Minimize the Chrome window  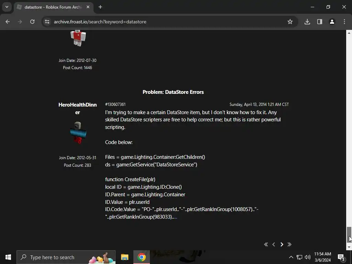tap(312, 7)
